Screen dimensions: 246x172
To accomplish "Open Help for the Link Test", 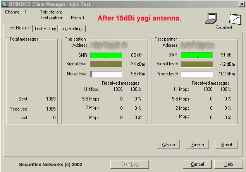I will click(x=229, y=164).
